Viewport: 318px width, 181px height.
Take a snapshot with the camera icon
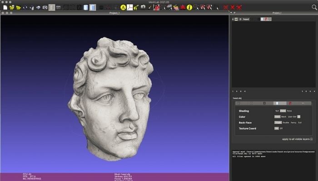(x=45, y=7)
